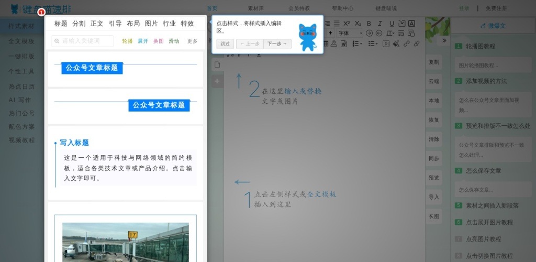Skip the tutorial with 跳过 button

225,43
